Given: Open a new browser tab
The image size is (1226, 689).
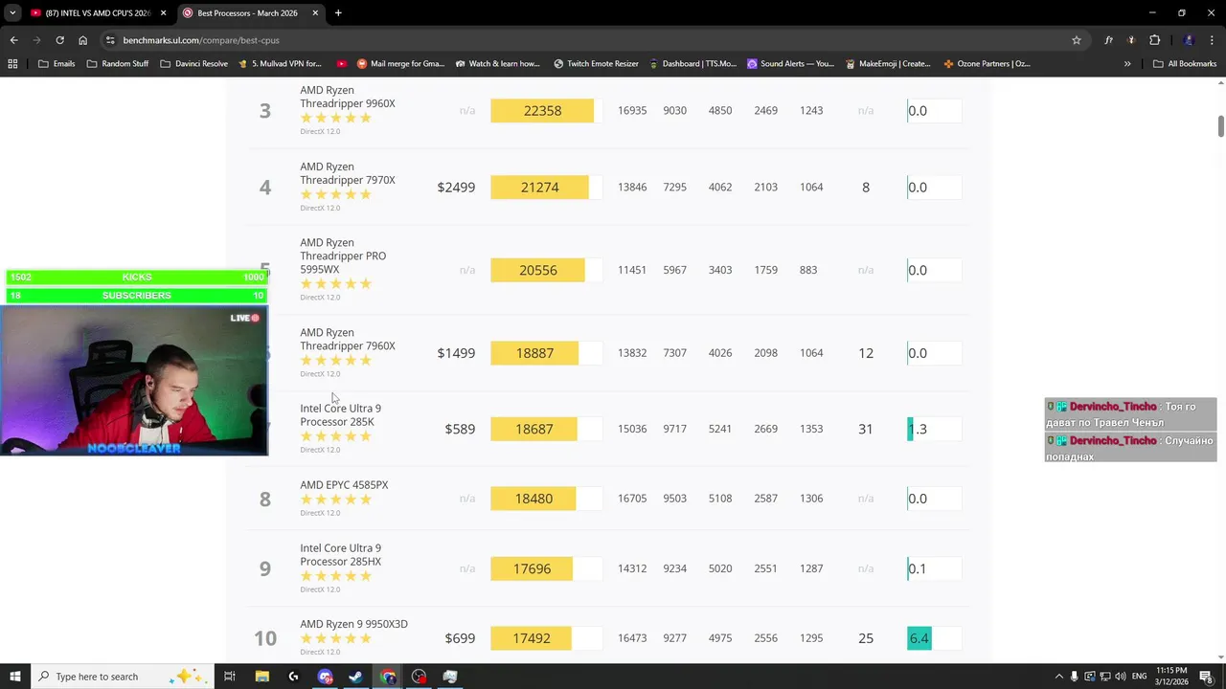Looking at the screenshot, I should [x=338, y=13].
